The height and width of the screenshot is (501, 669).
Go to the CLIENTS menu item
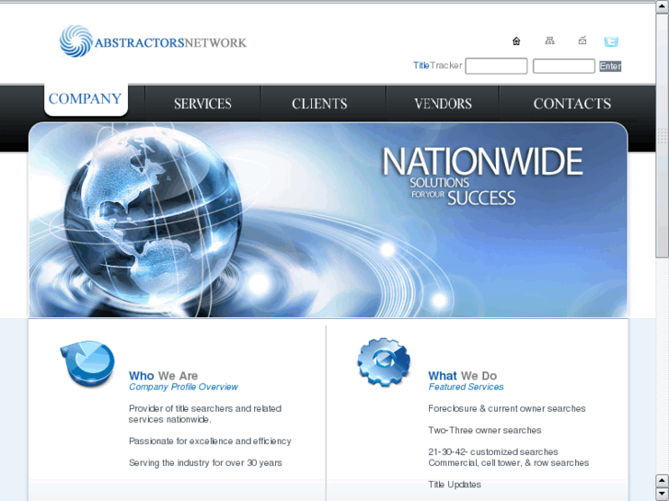click(x=319, y=104)
